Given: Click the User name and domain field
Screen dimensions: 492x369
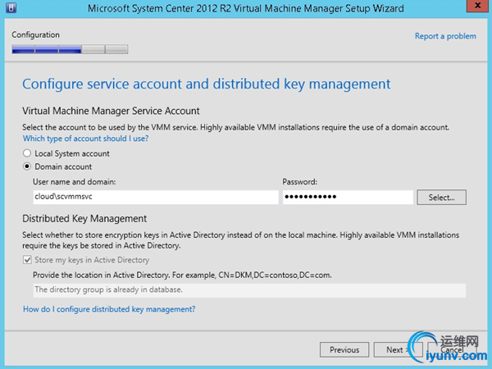Looking at the screenshot, I should (x=156, y=197).
